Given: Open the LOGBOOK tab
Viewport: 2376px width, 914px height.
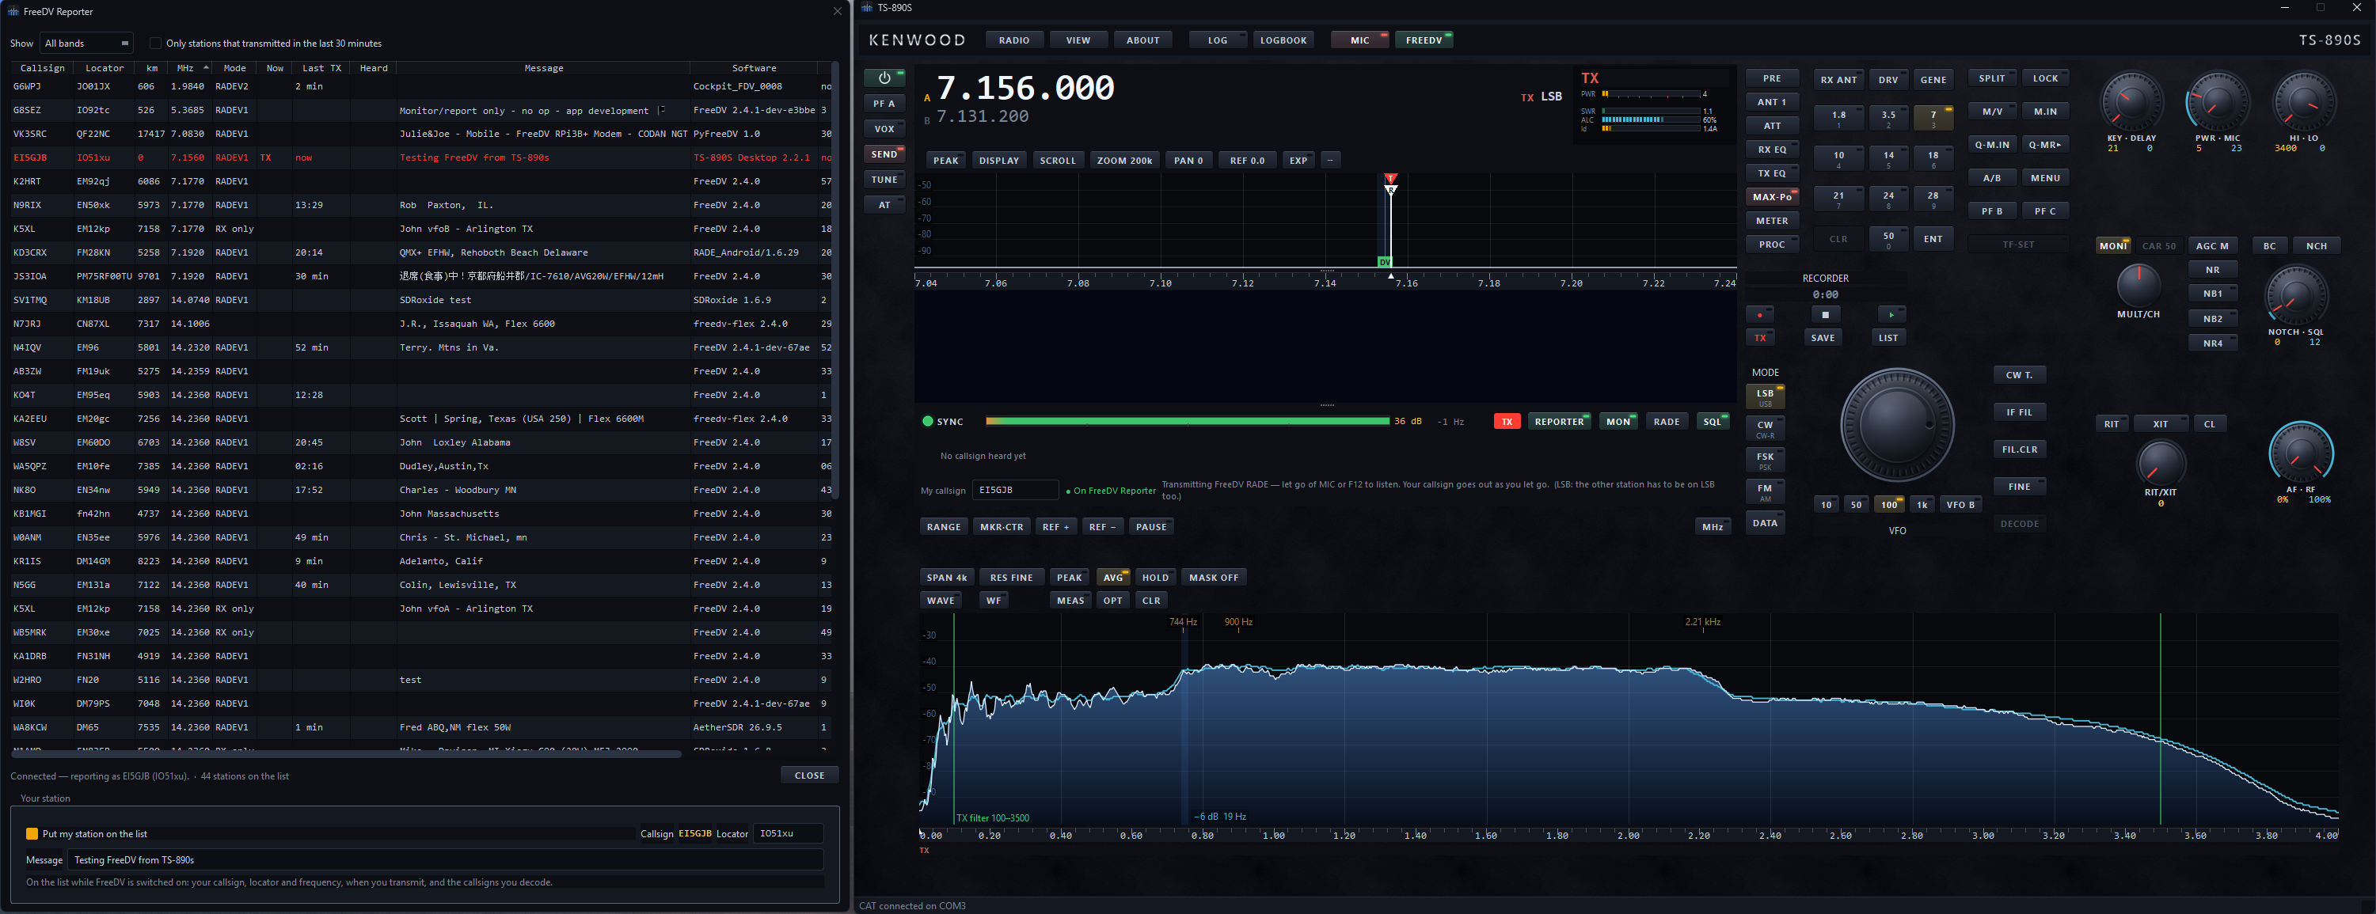Looking at the screenshot, I should [x=1283, y=40].
